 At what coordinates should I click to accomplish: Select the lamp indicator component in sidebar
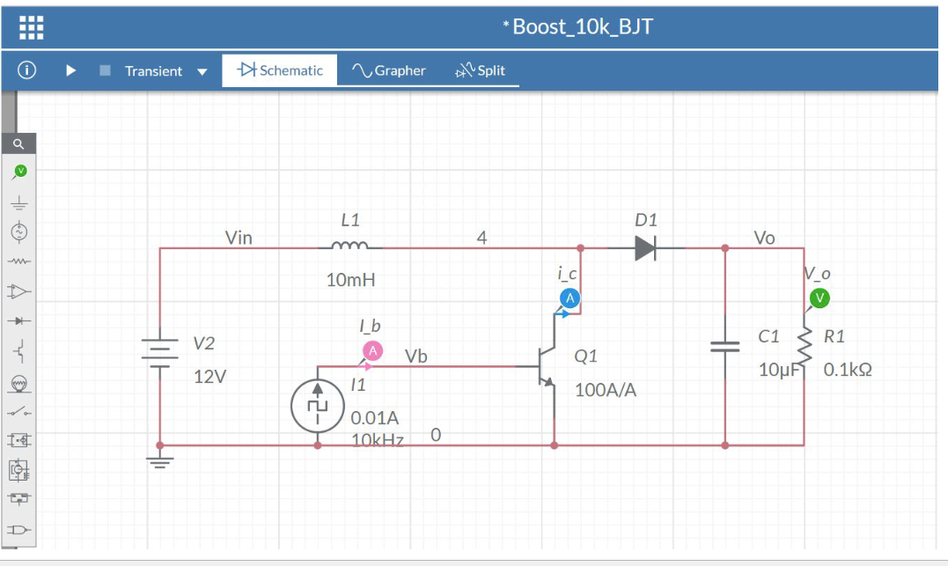point(19,384)
